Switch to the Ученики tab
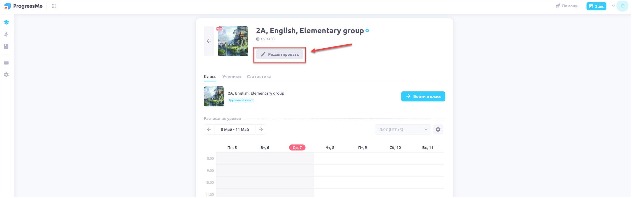 [231, 77]
